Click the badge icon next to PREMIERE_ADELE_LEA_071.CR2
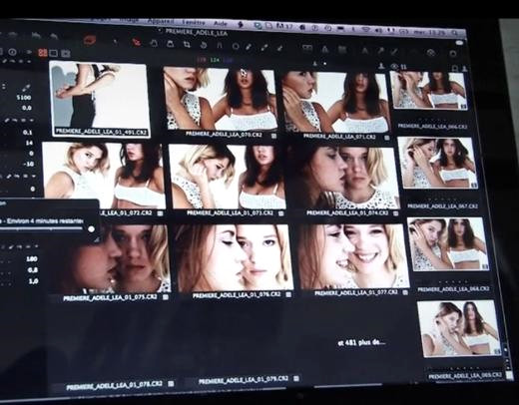Image resolution: width=519 pixels, height=405 pixels. [387, 138]
